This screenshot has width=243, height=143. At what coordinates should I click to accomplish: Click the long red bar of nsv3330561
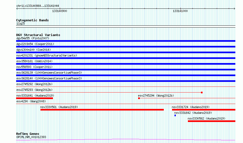coord(102,110)
